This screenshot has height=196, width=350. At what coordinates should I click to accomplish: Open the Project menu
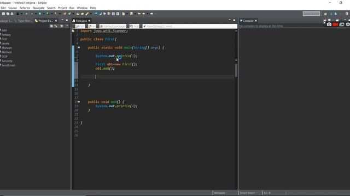point(62,8)
